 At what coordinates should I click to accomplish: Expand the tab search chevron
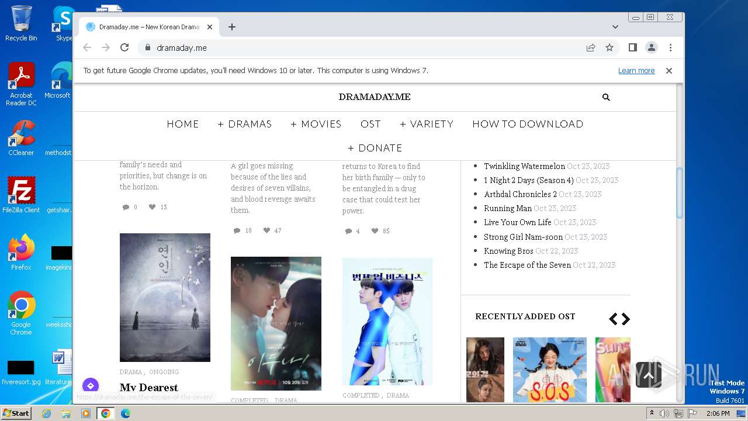click(x=615, y=27)
